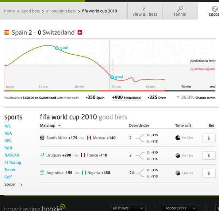Open the tennis tab

[x=180, y=11]
